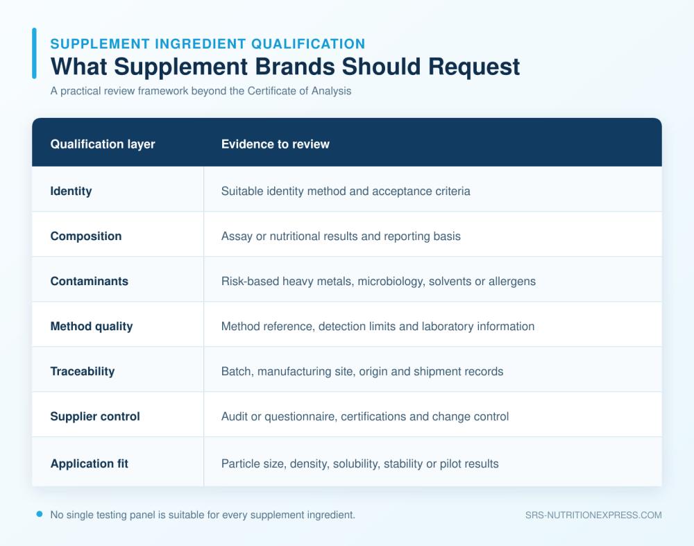Click the blue bullet dot before the footnote

coord(40,514)
